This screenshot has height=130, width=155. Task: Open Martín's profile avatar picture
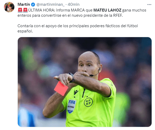tap(9, 7)
